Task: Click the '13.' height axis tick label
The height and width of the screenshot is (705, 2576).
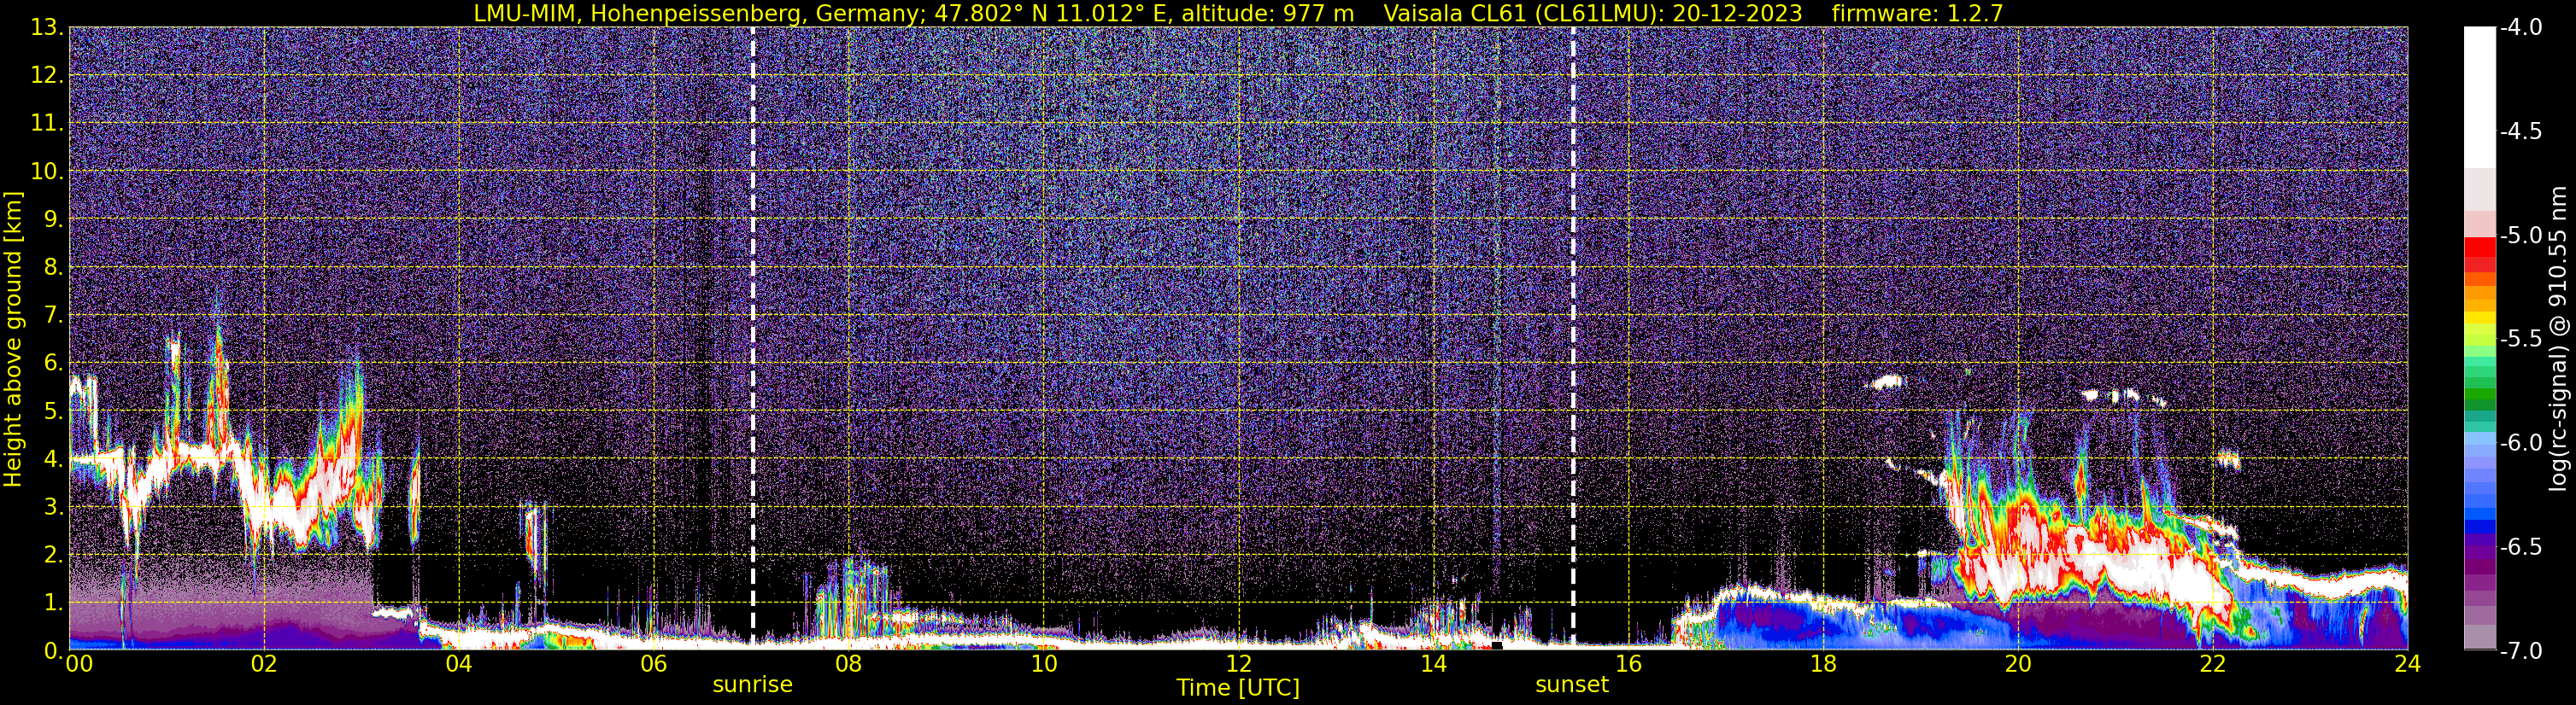Action: tap(48, 28)
